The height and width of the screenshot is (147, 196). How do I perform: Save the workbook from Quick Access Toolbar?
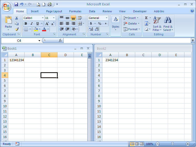16,4
